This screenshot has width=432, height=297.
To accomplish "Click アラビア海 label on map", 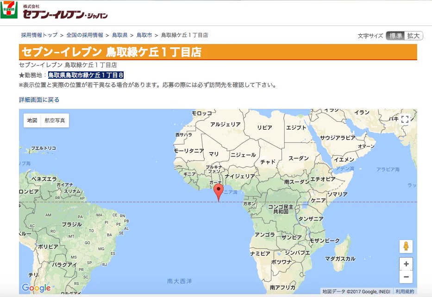I will pos(388,169).
